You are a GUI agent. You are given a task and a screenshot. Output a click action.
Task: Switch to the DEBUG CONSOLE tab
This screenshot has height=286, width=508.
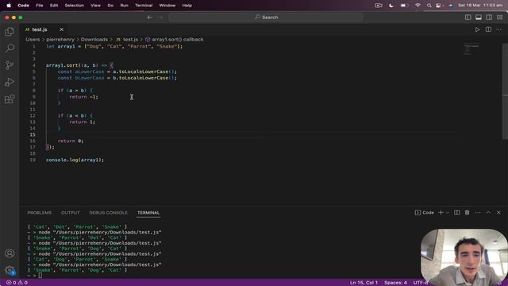(x=108, y=213)
